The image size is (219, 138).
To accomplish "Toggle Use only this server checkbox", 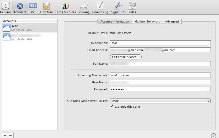I will pyautogui.click(x=111, y=107).
